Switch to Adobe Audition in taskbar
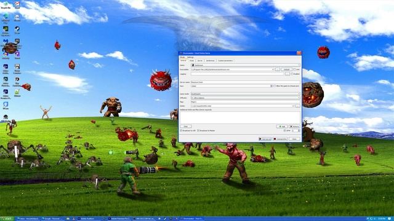Viewport: 394px width, 221px height. pos(90,219)
